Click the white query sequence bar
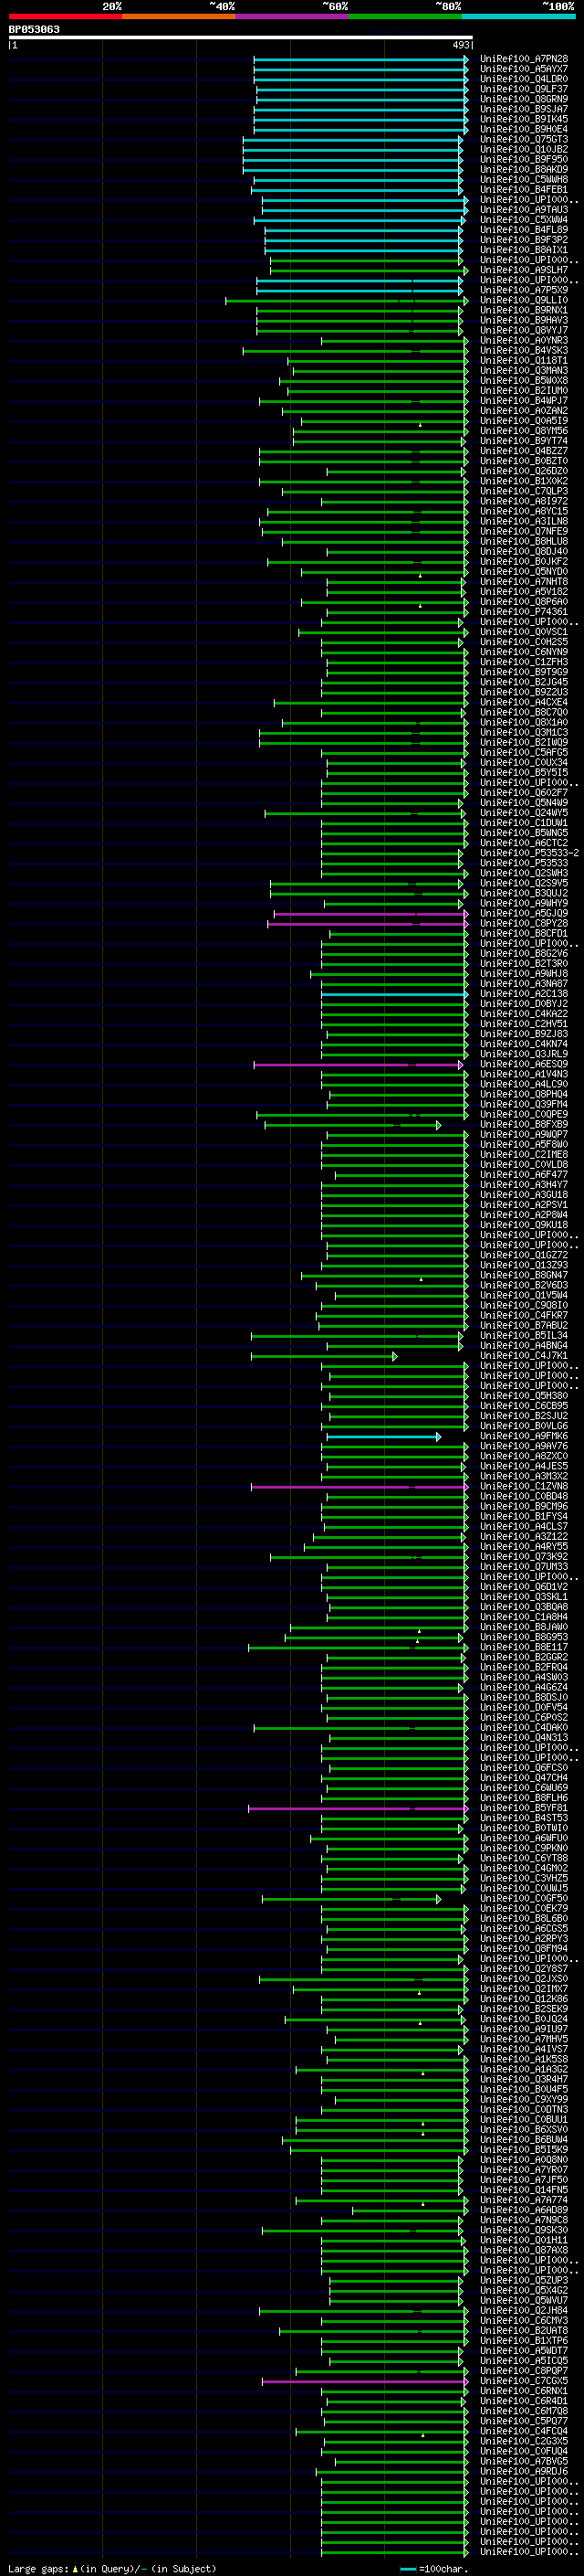The image size is (584, 2576). (x=241, y=37)
